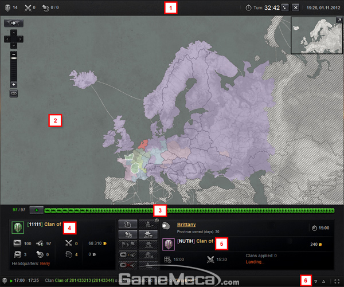The height and width of the screenshot is (287, 344).
Task: Open the [NUTIH] Clan of name
Action: pyautogui.click(x=195, y=241)
